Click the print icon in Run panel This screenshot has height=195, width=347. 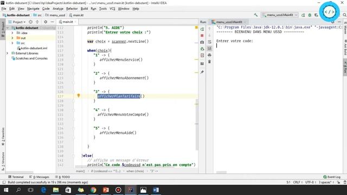click(209, 55)
